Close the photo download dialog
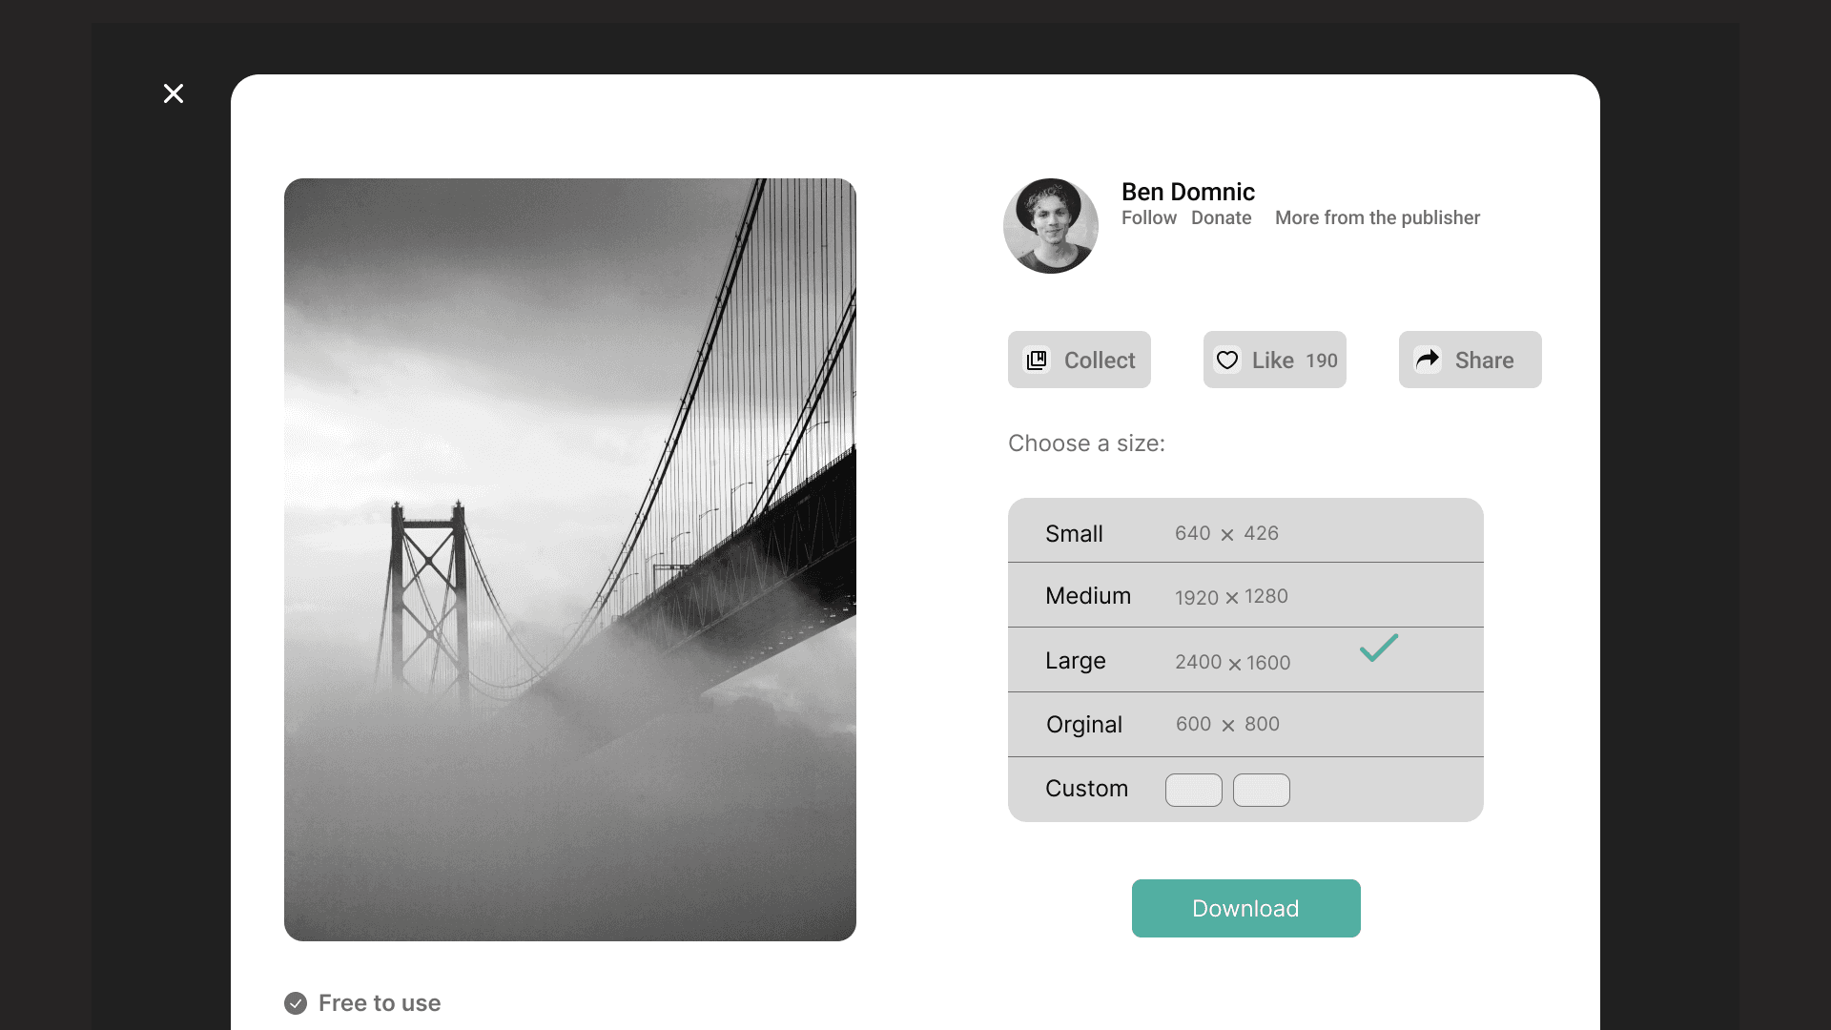This screenshot has height=1030, width=1831. (x=174, y=93)
